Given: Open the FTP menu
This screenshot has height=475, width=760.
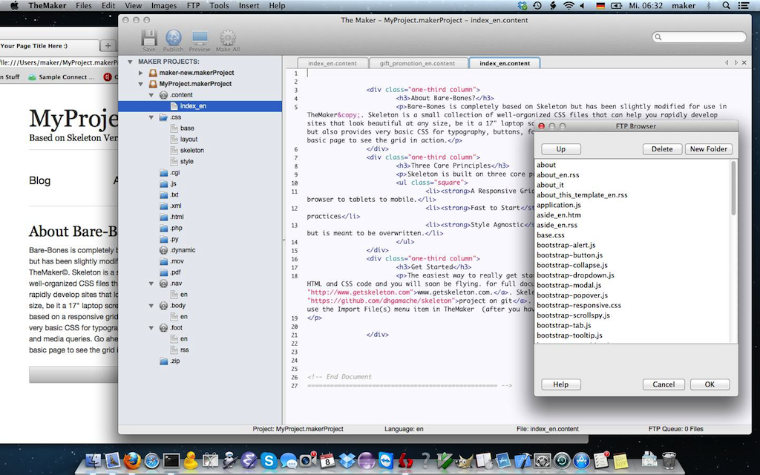Looking at the screenshot, I should [x=194, y=5].
